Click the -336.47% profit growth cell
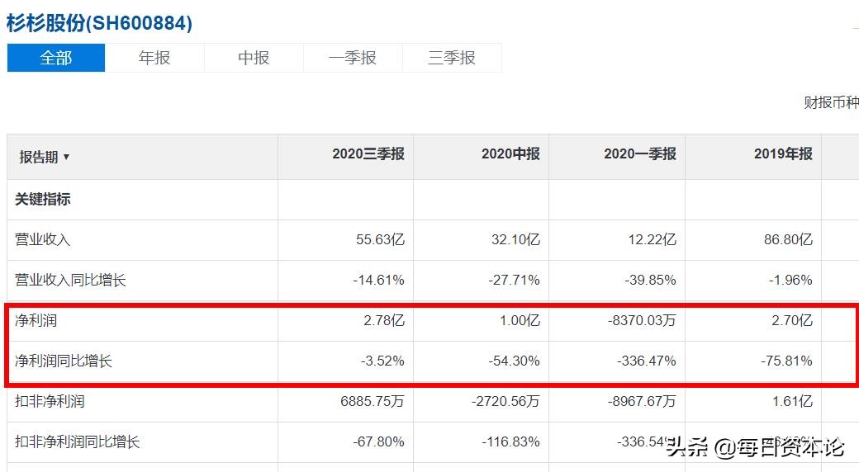The height and width of the screenshot is (472, 859). pos(647,361)
